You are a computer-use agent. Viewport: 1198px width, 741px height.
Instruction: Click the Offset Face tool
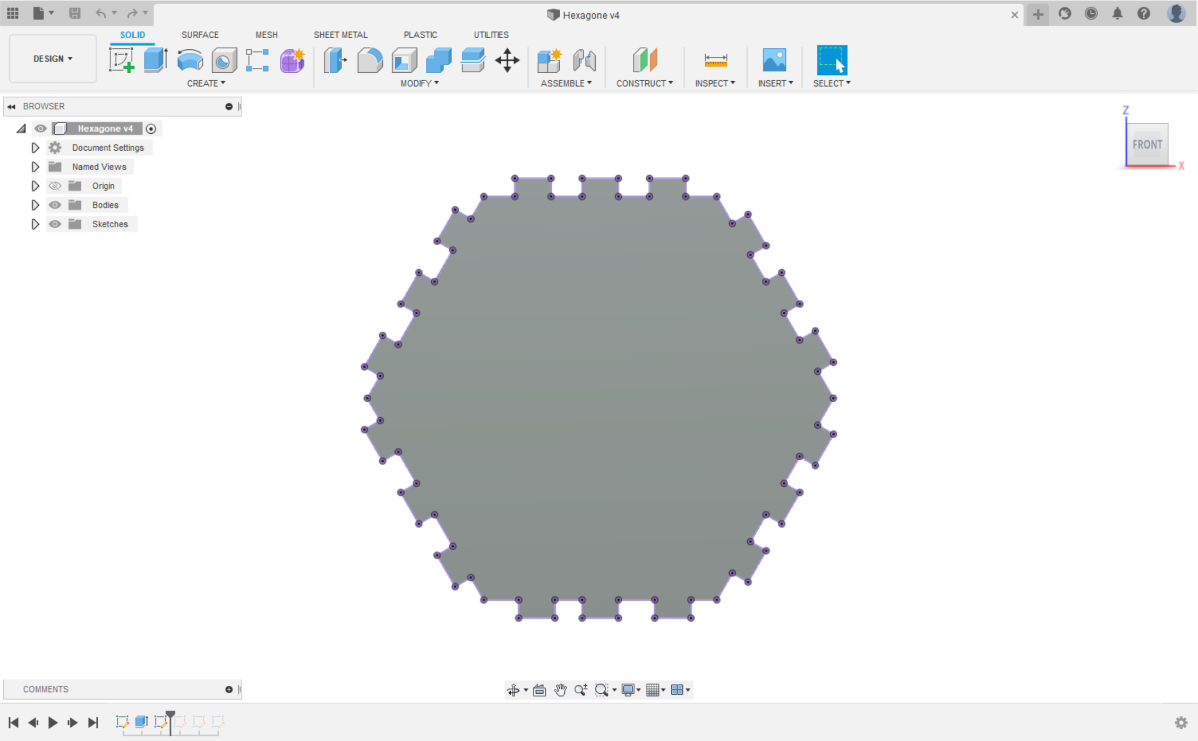tap(473, 60)
